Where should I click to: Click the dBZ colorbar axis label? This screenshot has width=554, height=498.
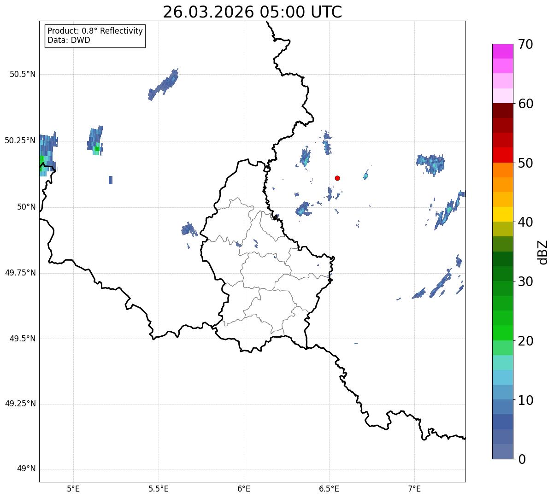pos(543,252)
